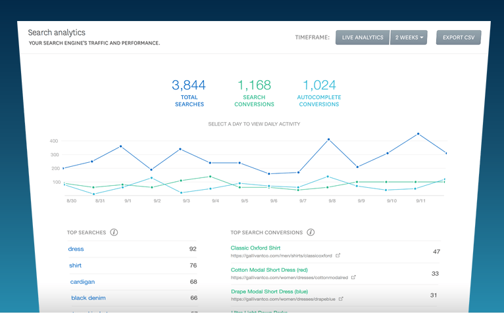Screen dimensions: 504x331
Task: Select the 9/1 total searches data point
Action: 121,146
